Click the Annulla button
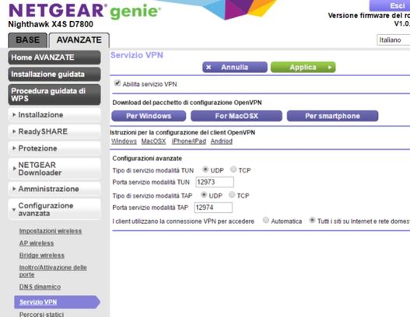Screen dimensions: 410x317 coord(235,68)
